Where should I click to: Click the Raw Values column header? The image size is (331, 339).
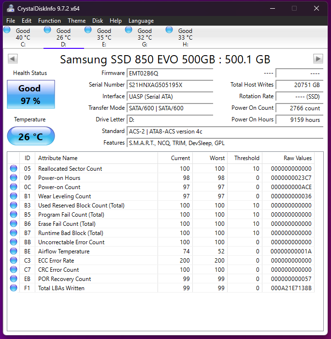click(x=297, y=158)
